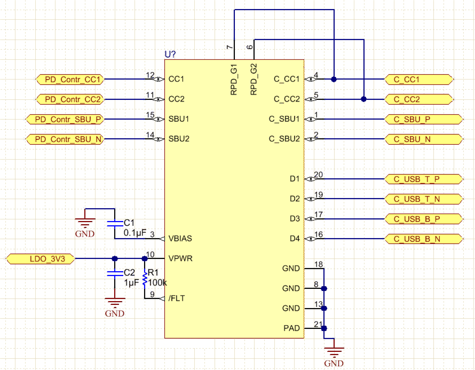Screen dimensions: 475x370
Task: Select the PD_Contr_CC1 port
Action: (x=69, y=78)
